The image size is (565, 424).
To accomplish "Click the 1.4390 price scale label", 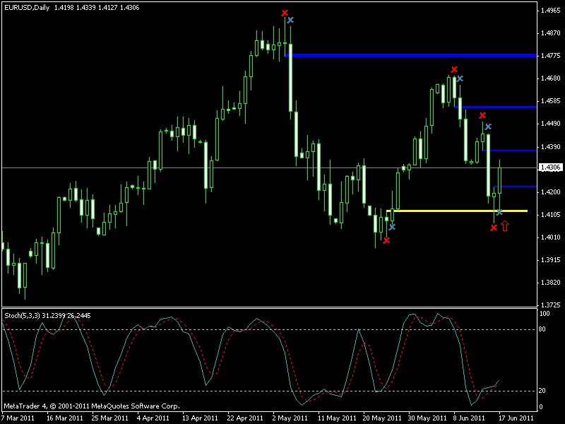I will click(551, 147).
